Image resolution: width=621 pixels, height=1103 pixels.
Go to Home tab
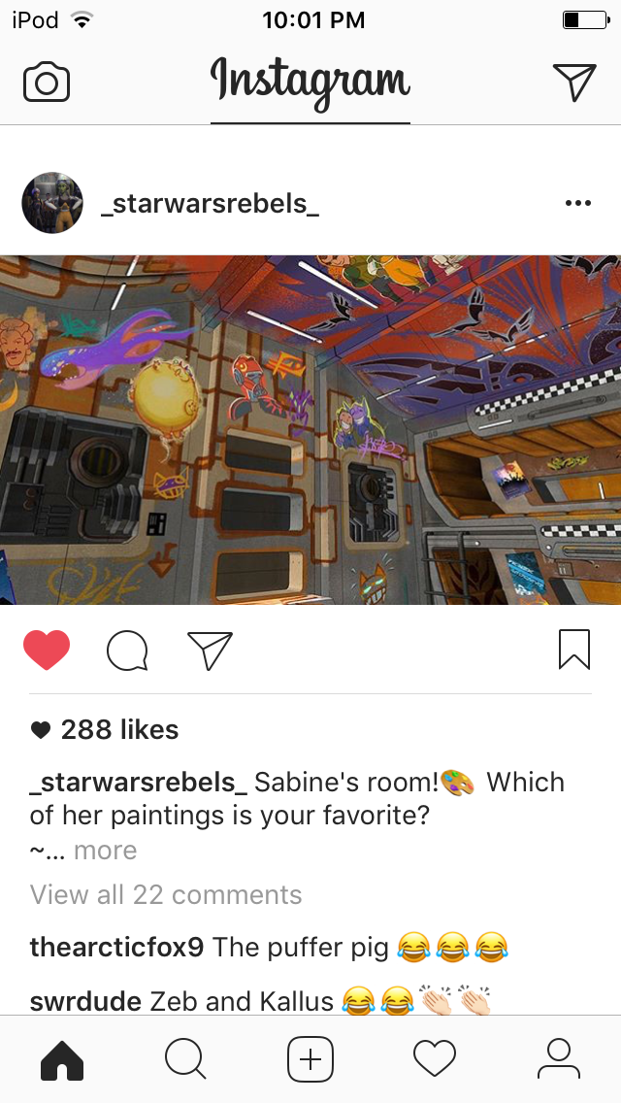[62, 1058]
